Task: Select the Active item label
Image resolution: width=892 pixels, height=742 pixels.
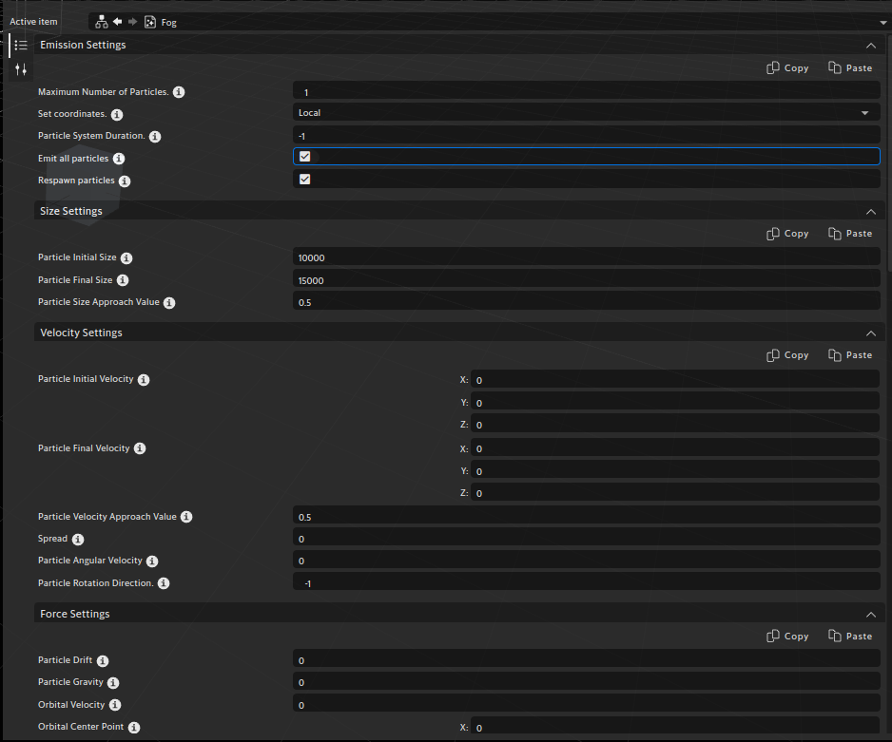Action: coord(33,21)
